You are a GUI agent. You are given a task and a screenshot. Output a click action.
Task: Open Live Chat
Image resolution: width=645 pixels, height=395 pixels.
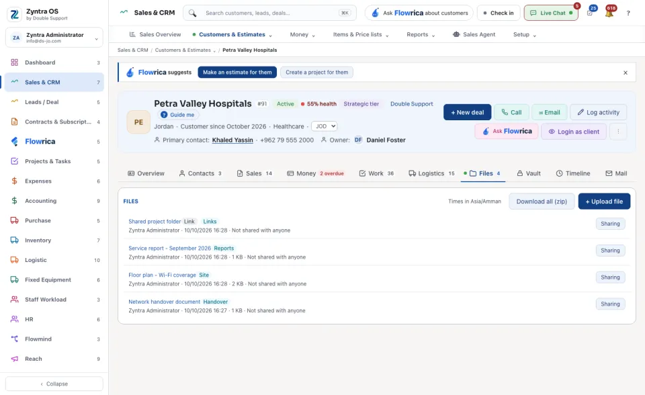click(x=551, y=13)
